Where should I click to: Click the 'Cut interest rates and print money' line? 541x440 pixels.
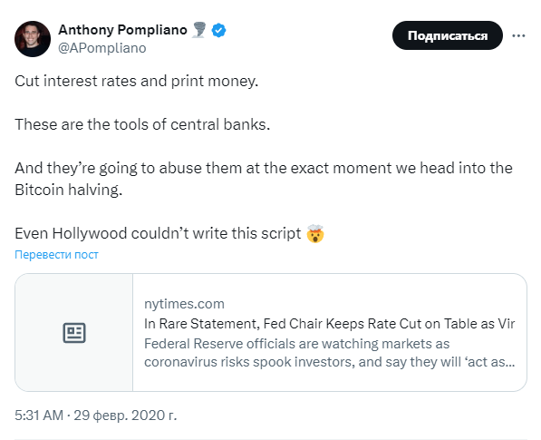(x=136, y=81)
